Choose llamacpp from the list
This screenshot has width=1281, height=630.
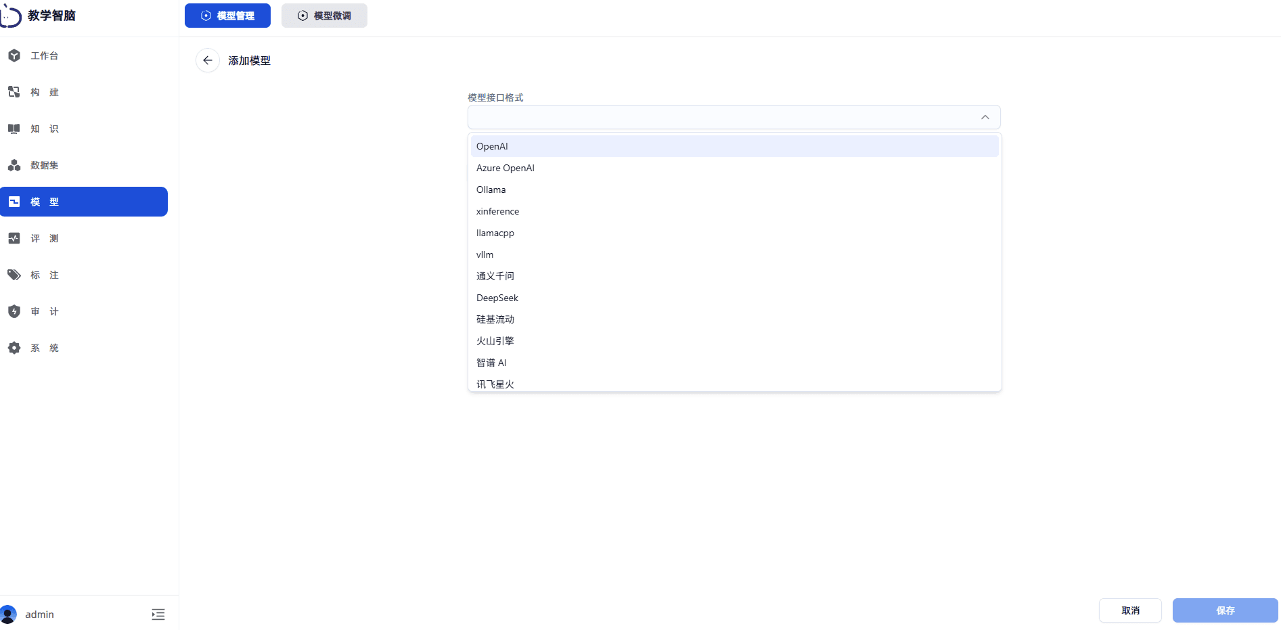735,233
